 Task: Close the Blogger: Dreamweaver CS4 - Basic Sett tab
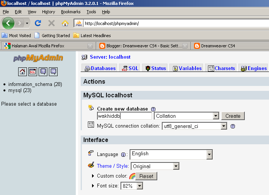tap(185, 46)
